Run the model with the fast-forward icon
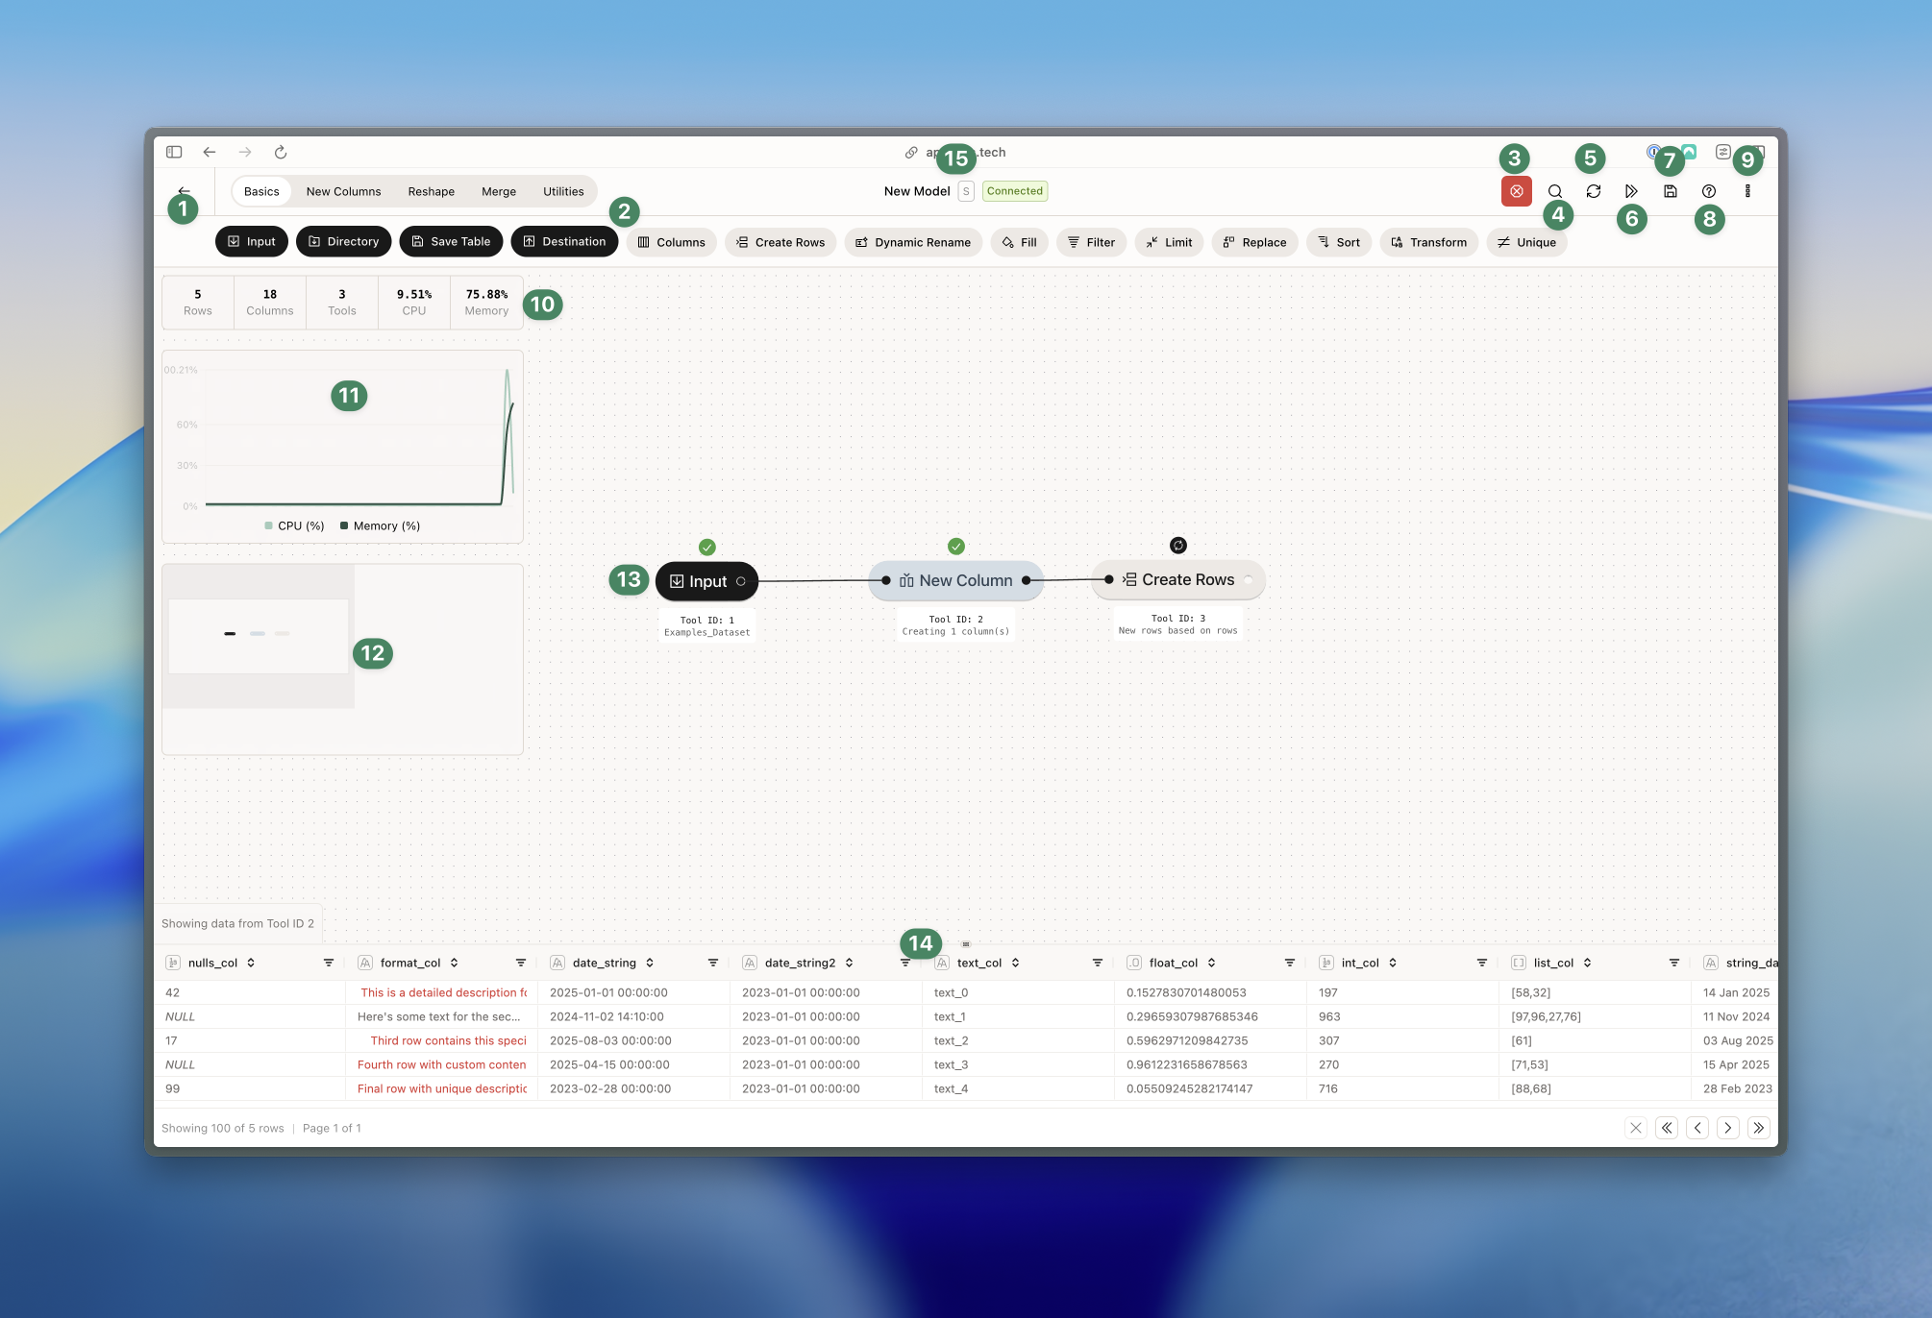1932x1318 pixels. pos(1631,191)
